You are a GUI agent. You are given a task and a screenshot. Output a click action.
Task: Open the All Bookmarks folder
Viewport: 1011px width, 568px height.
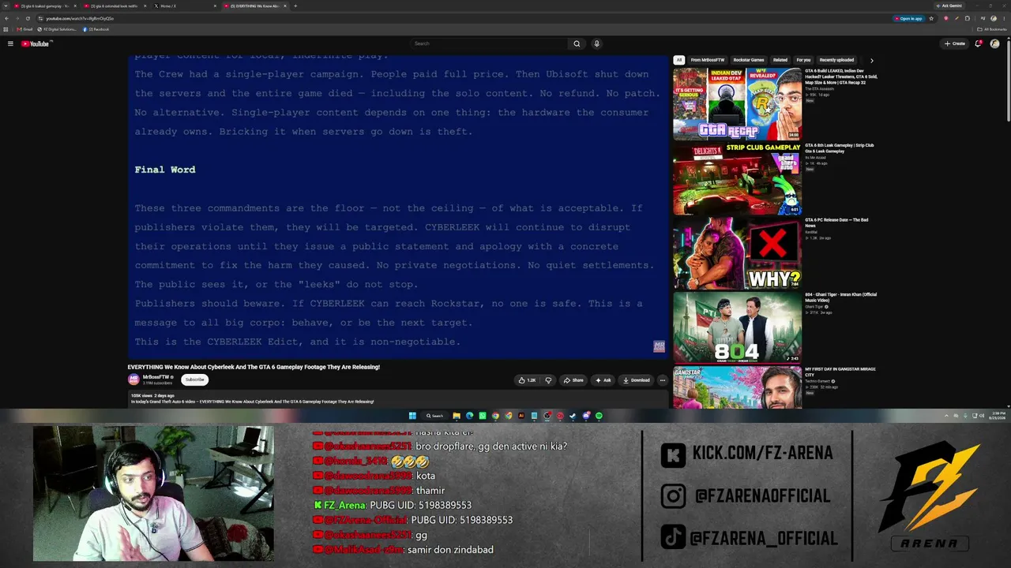(993, 29)
